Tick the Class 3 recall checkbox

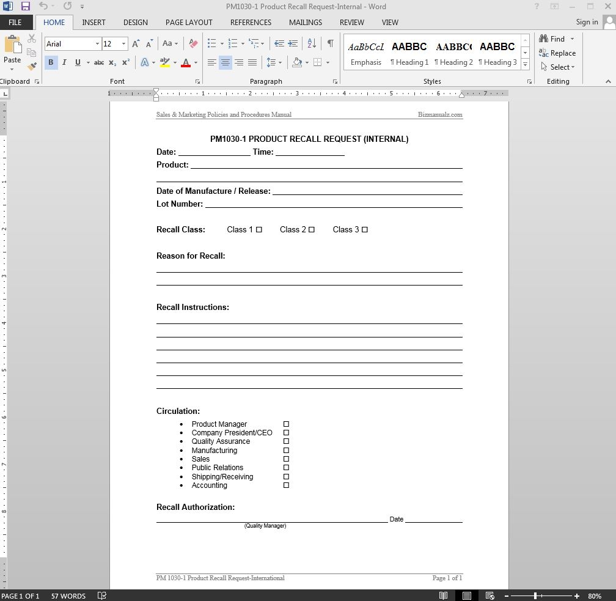(365, 230)
